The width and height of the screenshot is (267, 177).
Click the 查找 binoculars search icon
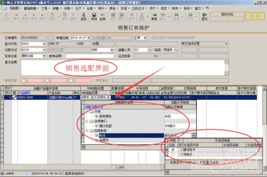[176, 17]
